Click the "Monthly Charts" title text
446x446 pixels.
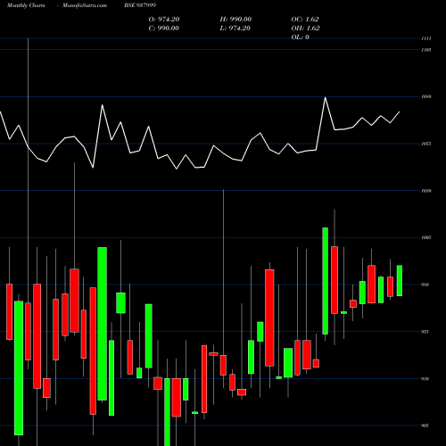(x=26, y=5)
